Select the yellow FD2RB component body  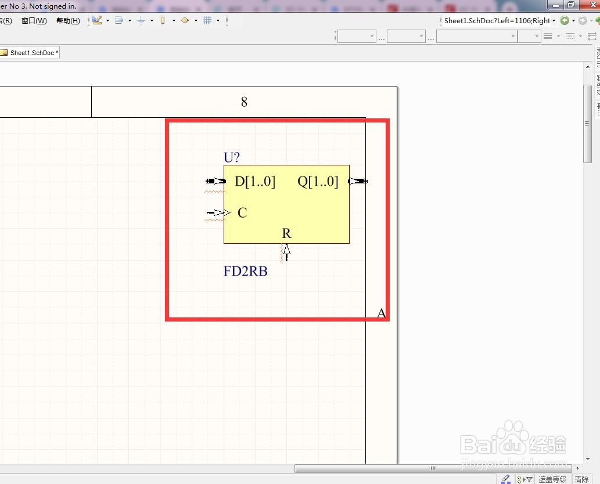(x=286, y=204)
